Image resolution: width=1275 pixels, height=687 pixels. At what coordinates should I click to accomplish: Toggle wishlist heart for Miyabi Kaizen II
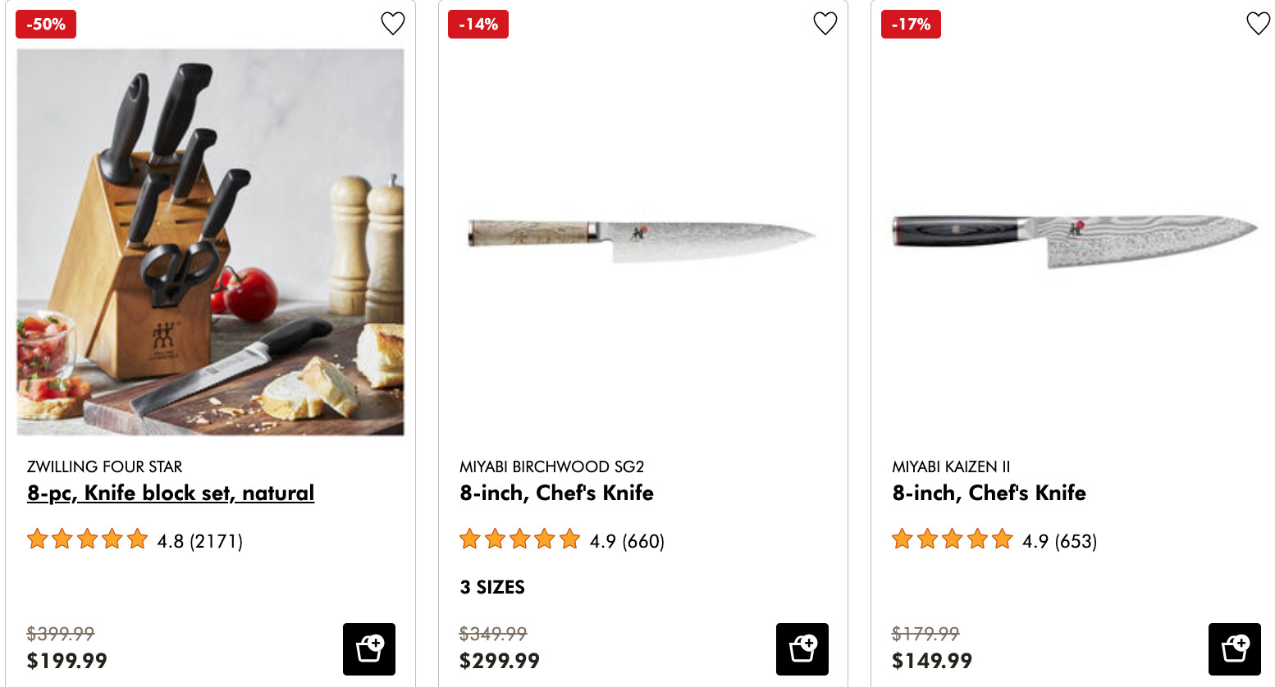(1258, 24)
